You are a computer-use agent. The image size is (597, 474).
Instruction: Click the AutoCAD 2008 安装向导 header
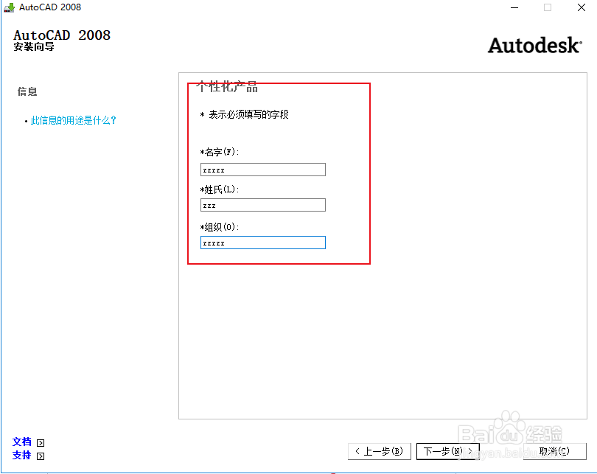click(61, 38)
